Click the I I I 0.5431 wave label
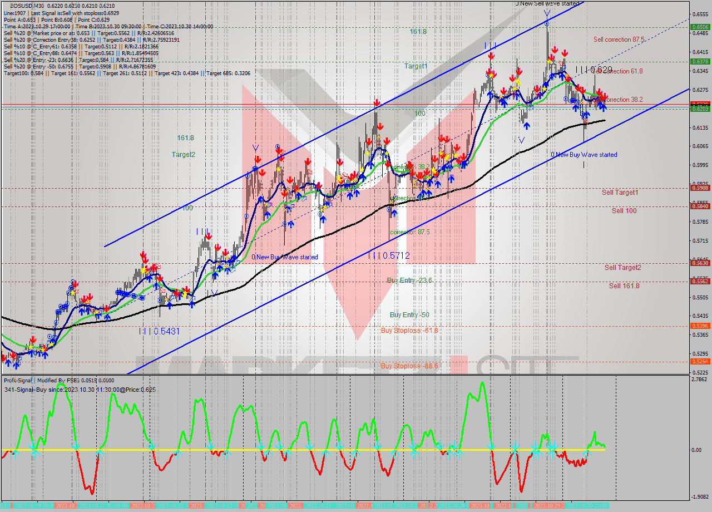Image resolution: width=712 pixels, height=512 pixels. pyautogui.click(x=160, y=331)
